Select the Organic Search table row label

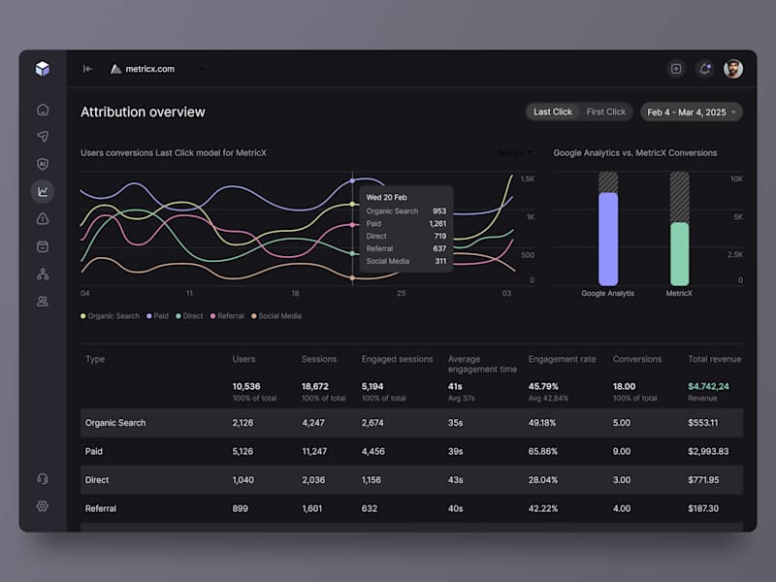(115, 423)
